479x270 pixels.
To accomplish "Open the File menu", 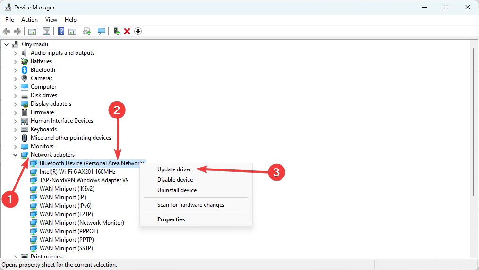I will tap(9, 20).
